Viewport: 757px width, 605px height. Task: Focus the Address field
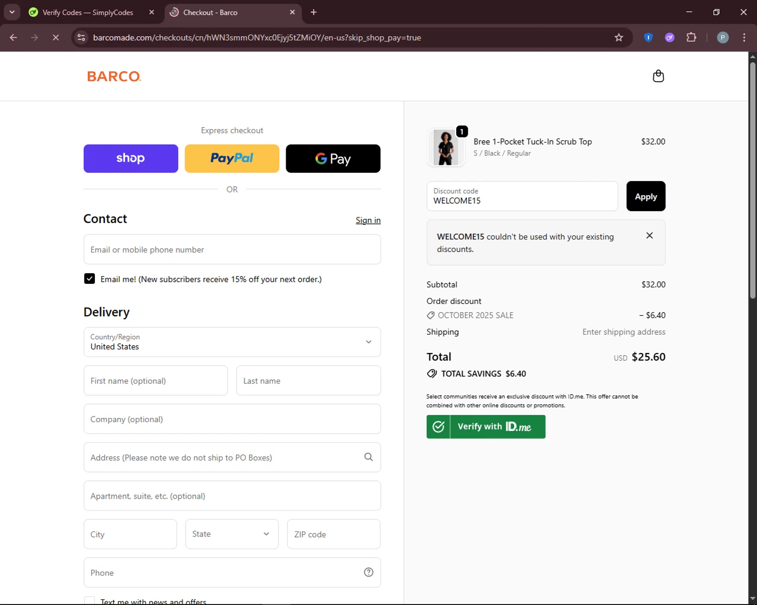232,457
